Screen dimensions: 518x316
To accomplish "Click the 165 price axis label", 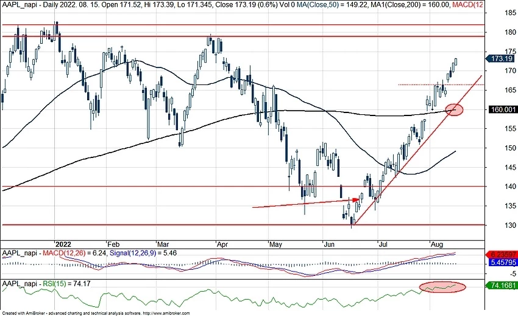I will tap(511, 91).
